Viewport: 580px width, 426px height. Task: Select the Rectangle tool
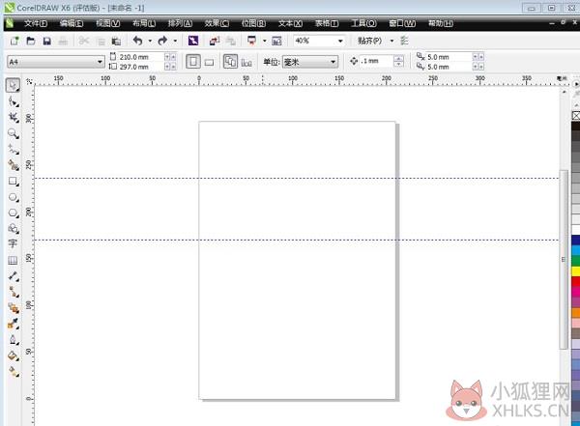point(14,182)
